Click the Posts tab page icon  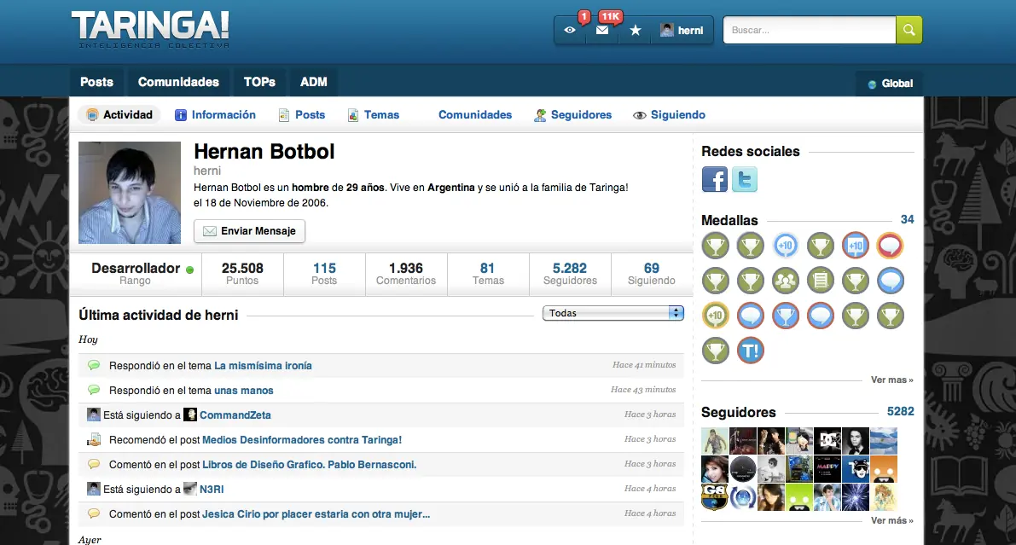(x=284, y=115)
